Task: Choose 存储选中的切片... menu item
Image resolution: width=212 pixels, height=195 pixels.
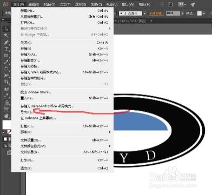Action: [x=62, y=78]
